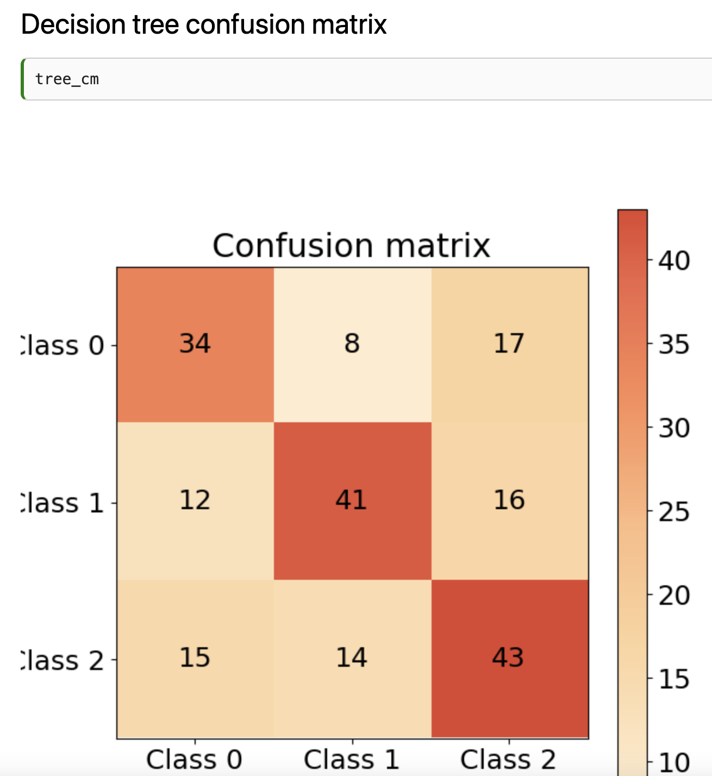Screen dimensions: 712x776
Task: Click the cell showing 15
Action: point(194,659)
